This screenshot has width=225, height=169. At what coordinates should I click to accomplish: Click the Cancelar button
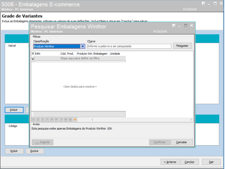[182, 142]
